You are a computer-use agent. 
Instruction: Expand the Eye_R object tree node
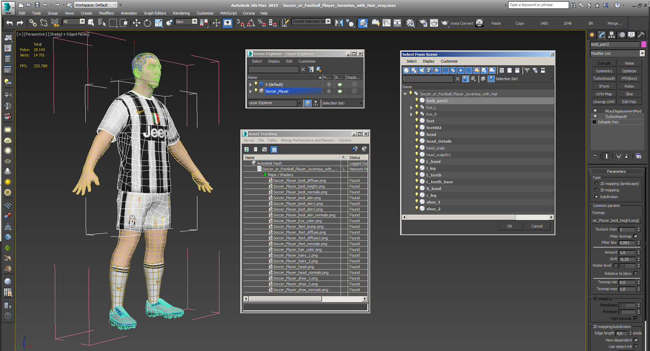[x=412, y=114]
